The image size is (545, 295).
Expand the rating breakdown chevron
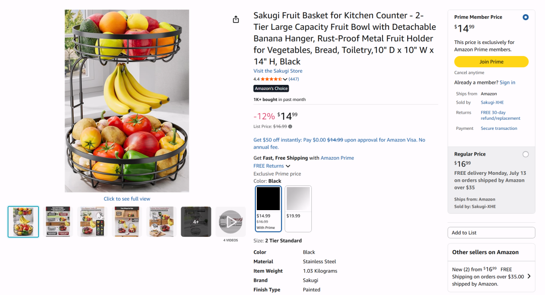285,79
